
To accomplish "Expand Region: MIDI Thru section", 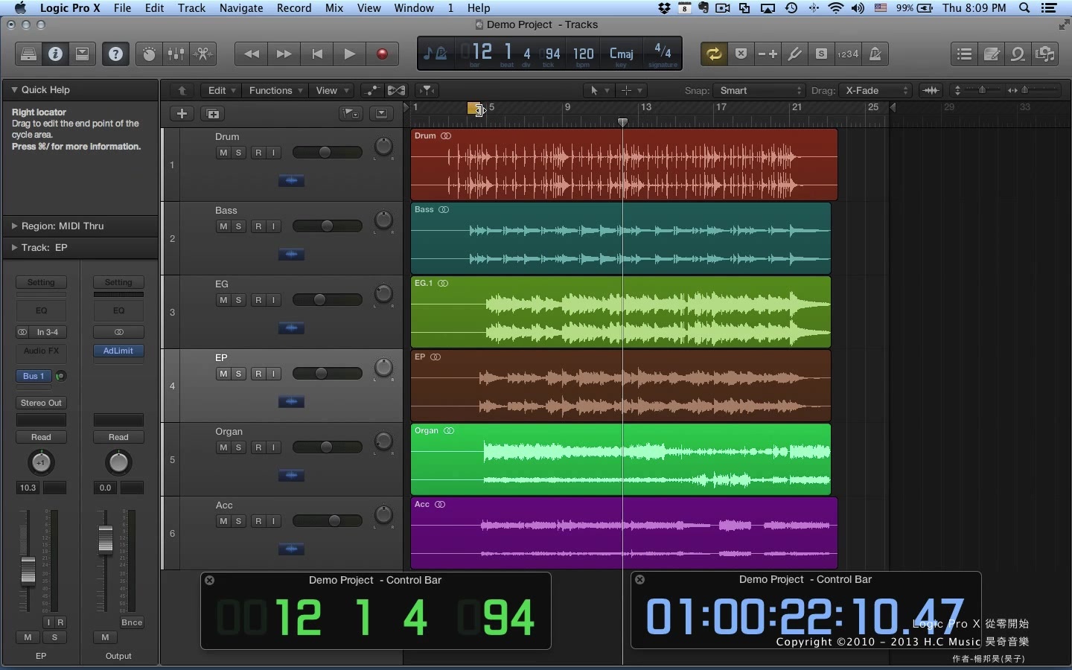I will [x=14, y=226].
